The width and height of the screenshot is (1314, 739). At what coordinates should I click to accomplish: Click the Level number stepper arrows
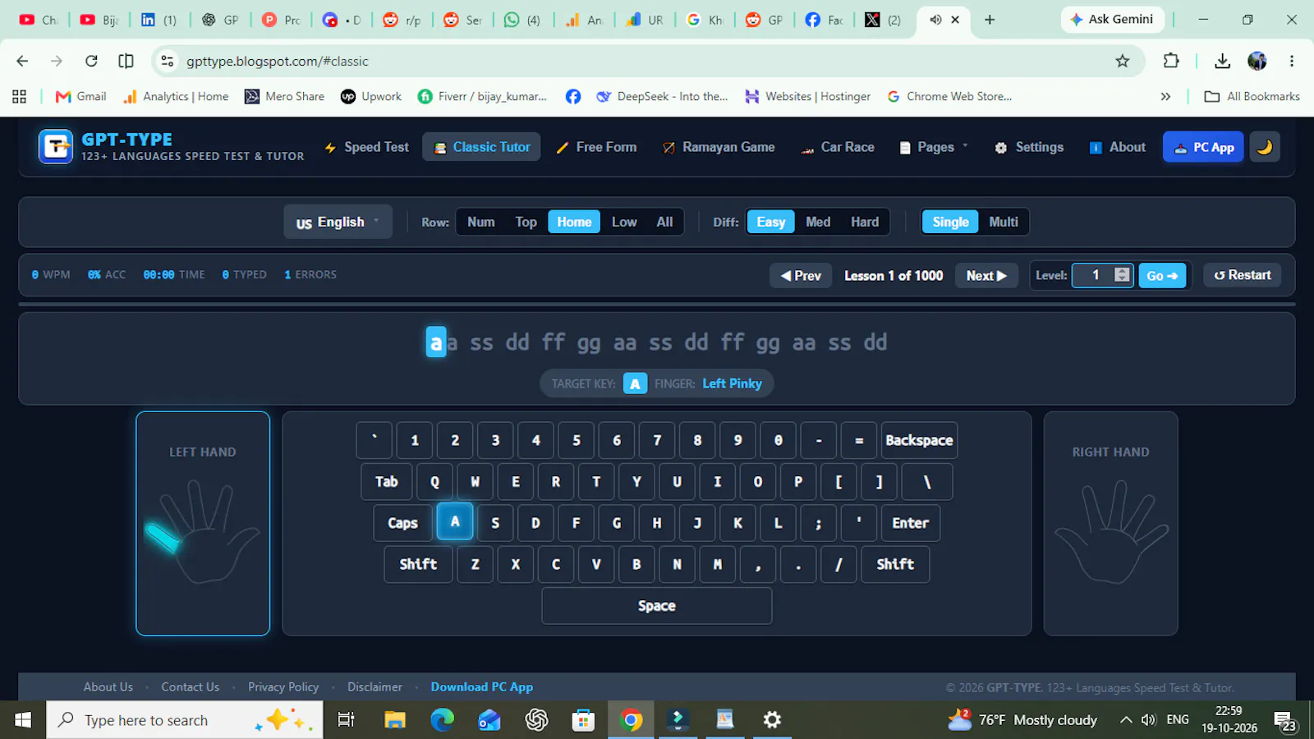[x=1122, y=275]
